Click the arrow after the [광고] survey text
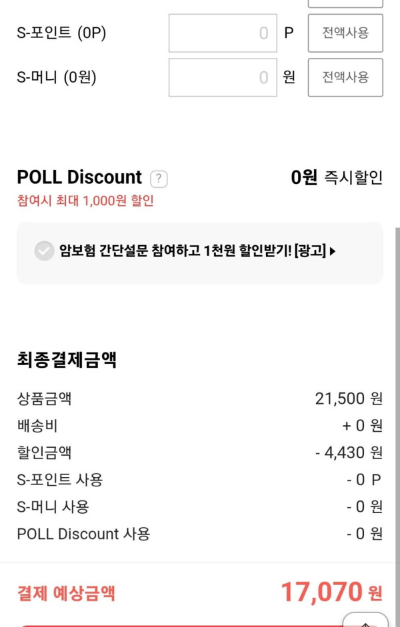This screenshot has height=627, width=400. coord(333,251)
